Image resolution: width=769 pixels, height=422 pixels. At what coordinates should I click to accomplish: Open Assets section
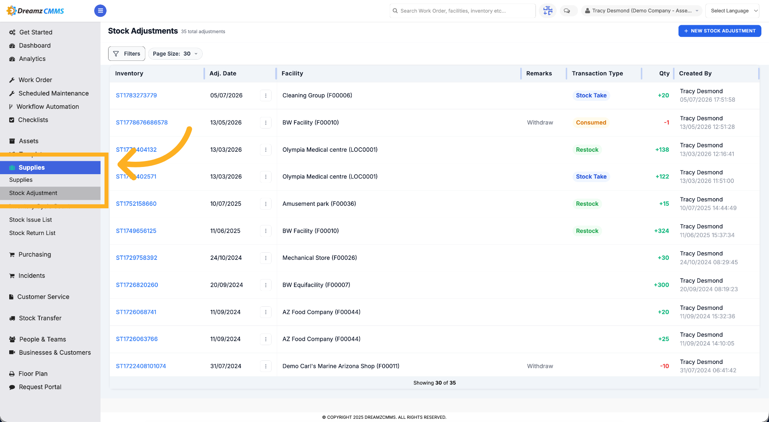pos(28,141)
